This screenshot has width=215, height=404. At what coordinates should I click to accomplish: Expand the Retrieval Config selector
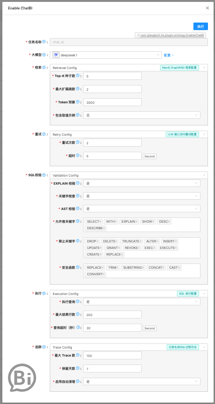tap(129, 68)
